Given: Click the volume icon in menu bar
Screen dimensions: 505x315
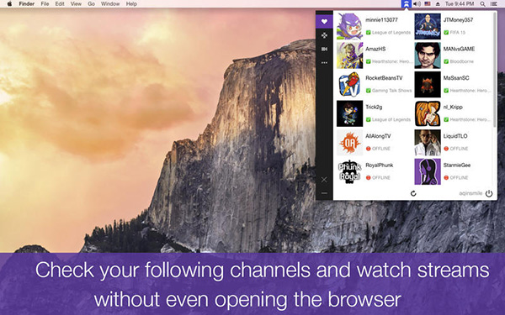Looking at the screenshot, I should tap(417, 4).
